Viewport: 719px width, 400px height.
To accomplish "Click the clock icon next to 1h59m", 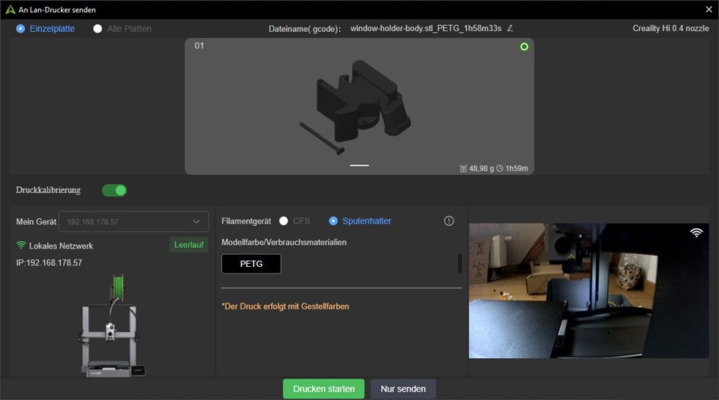I will 500,168.
